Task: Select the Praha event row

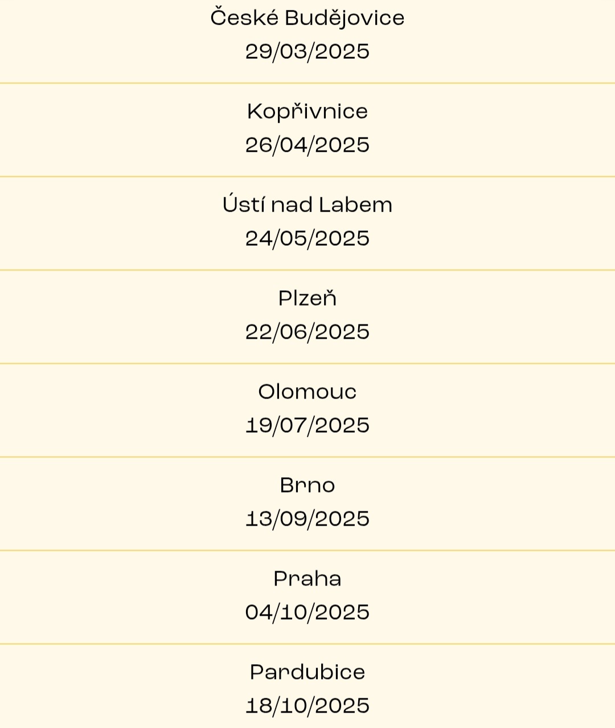Action: point(307,597)
